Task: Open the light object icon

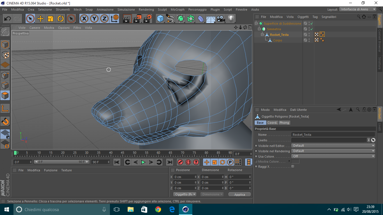Action: pos(231,19)
